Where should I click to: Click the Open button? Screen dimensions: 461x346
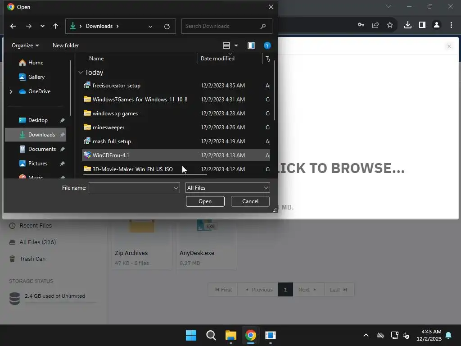pos(205,201)
